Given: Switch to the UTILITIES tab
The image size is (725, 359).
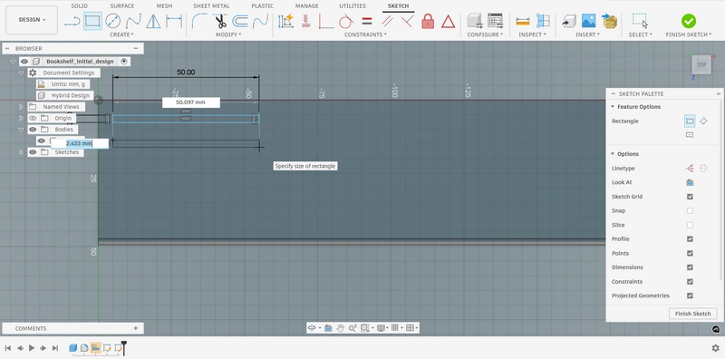Looking at the screenshot, I should click(x=353, y=6).
